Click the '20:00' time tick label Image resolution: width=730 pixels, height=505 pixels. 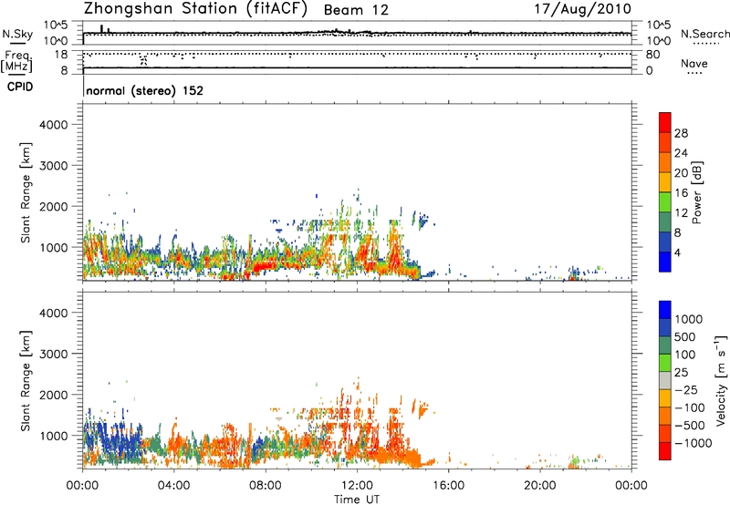coord(540,486)
